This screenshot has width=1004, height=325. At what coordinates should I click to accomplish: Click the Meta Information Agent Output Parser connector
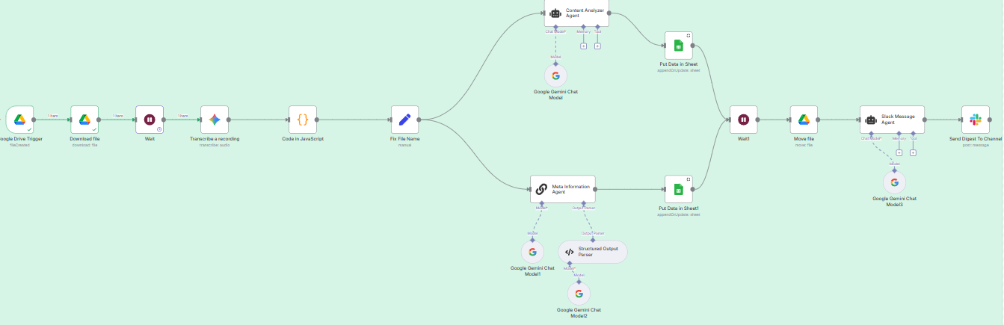[x=584, y=203]
